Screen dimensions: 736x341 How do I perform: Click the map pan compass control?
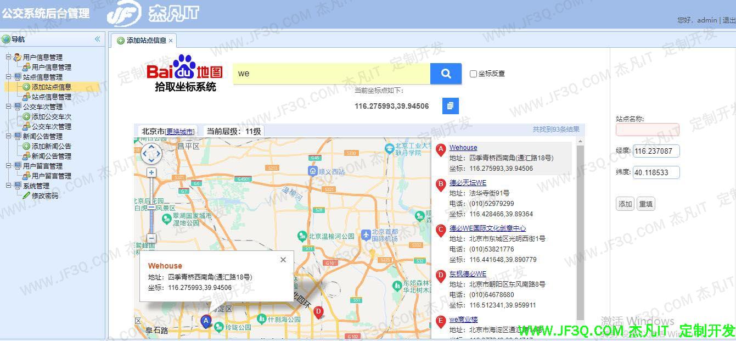click(151, 154)
